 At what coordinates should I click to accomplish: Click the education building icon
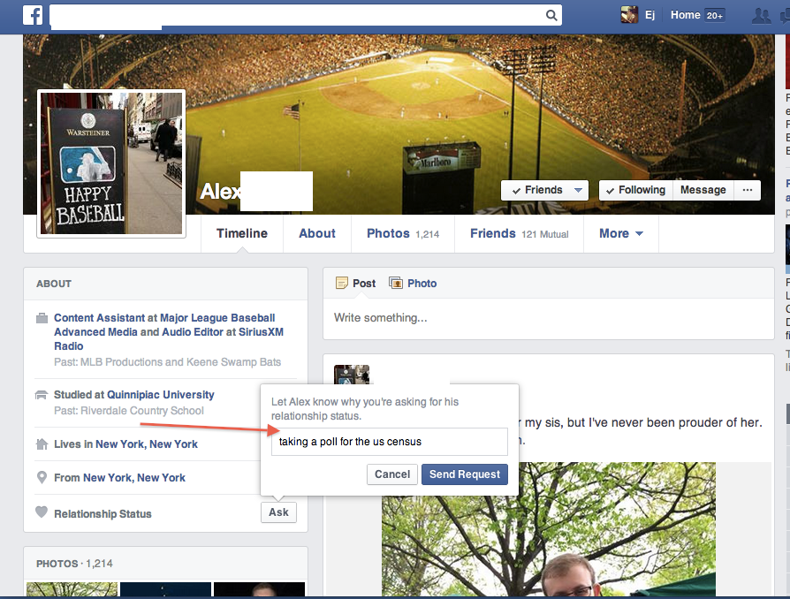42,394
